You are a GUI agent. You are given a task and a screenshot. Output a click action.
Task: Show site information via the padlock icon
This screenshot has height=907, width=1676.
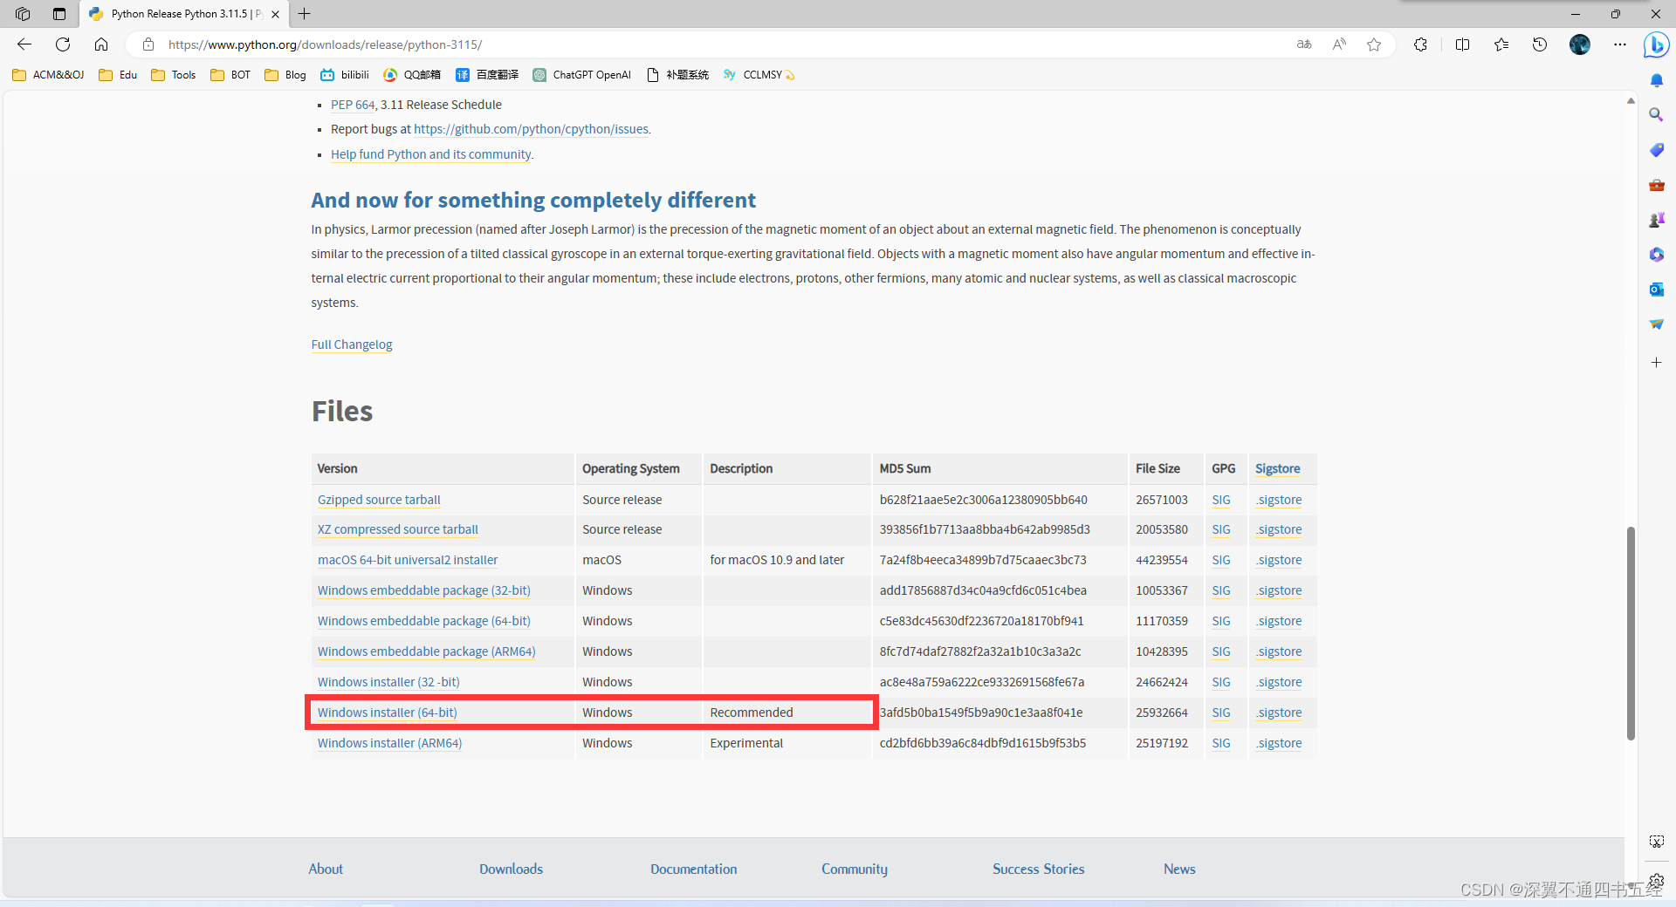(x=148, y=44)
